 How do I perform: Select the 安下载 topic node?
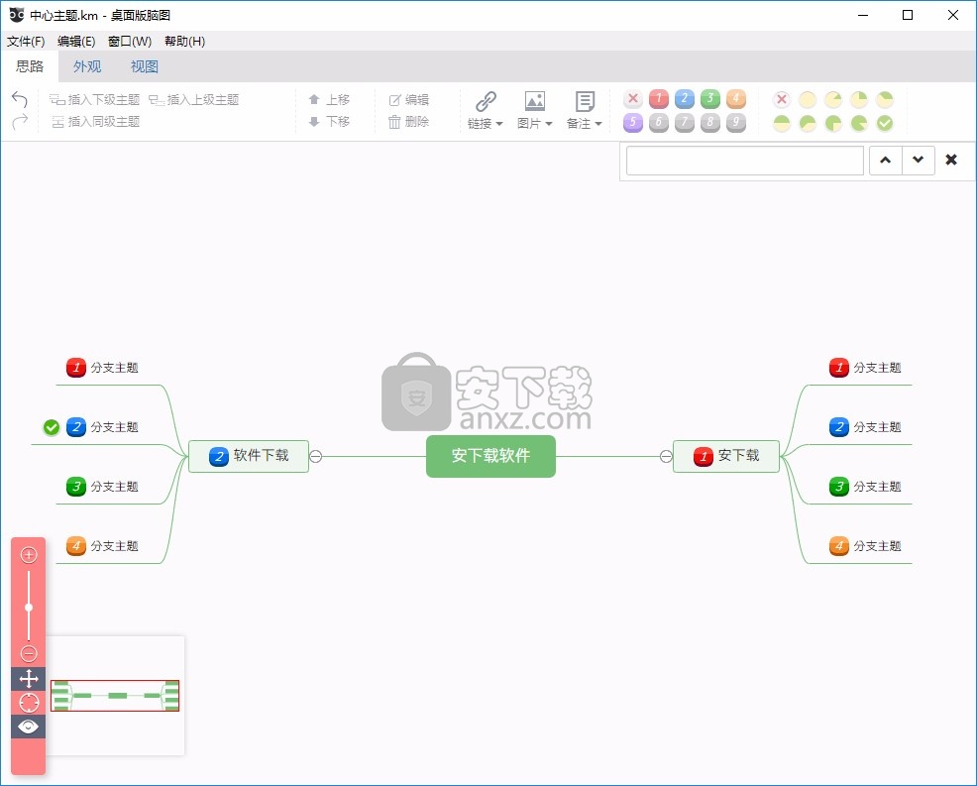(x=726, y=456)
